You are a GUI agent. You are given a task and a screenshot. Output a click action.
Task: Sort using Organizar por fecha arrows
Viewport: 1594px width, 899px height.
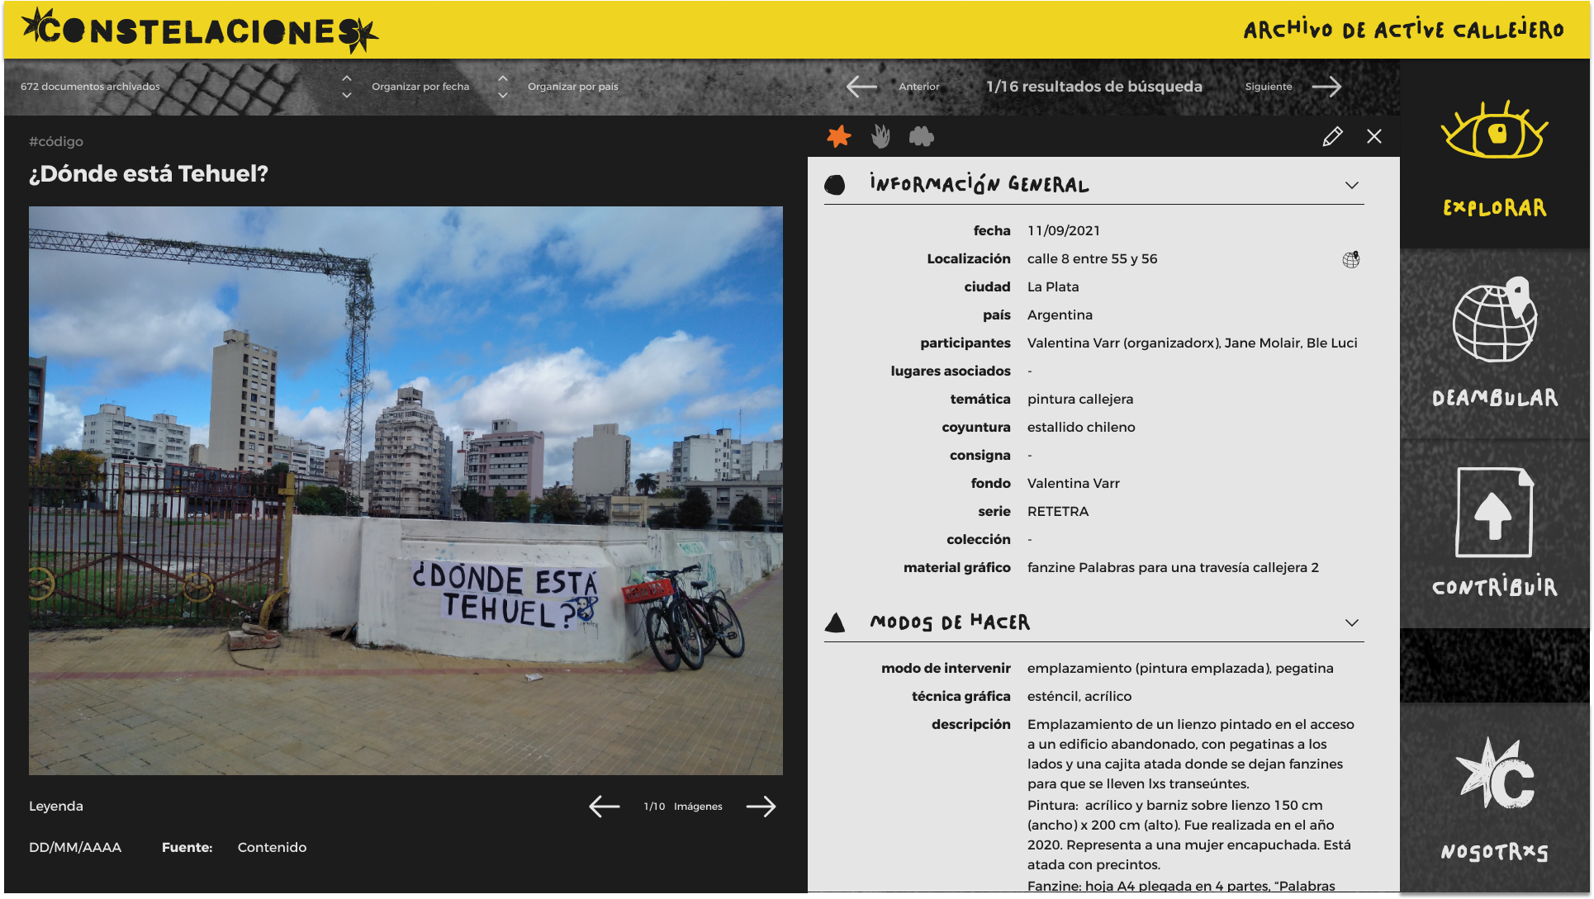tap(347, 87)
